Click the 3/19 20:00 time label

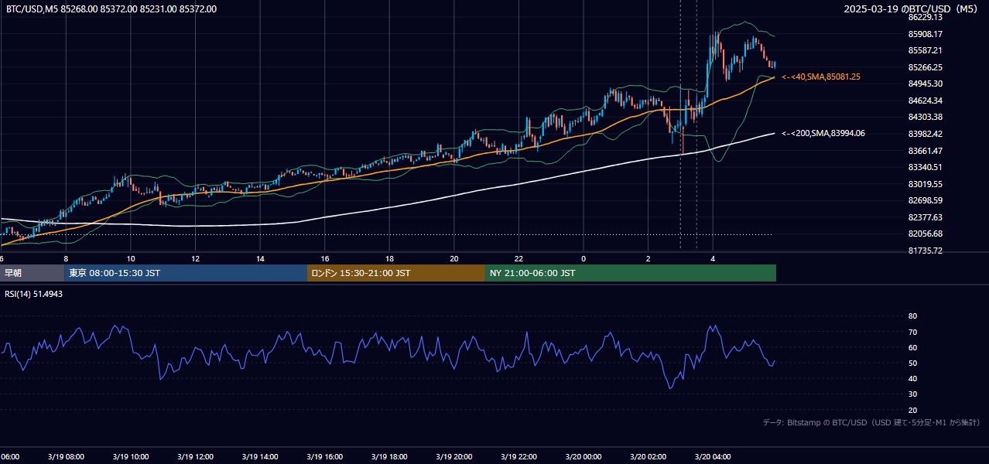[x=453, y=457]
